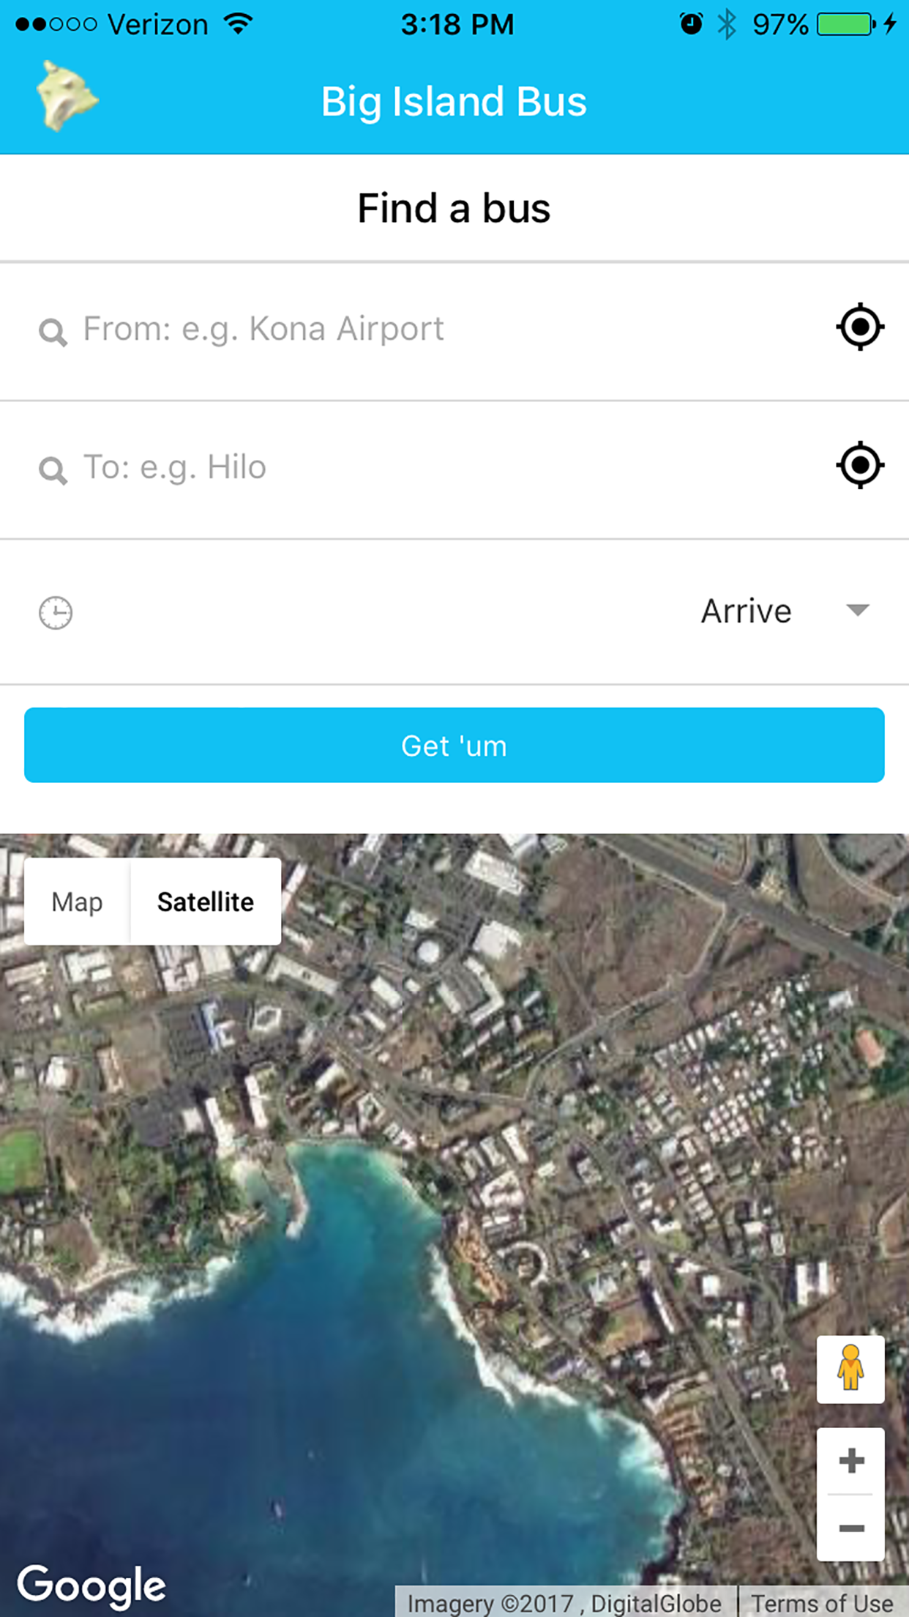Use current location for To field
This screenshot has height=1617, width=909.
pos(860,465)
